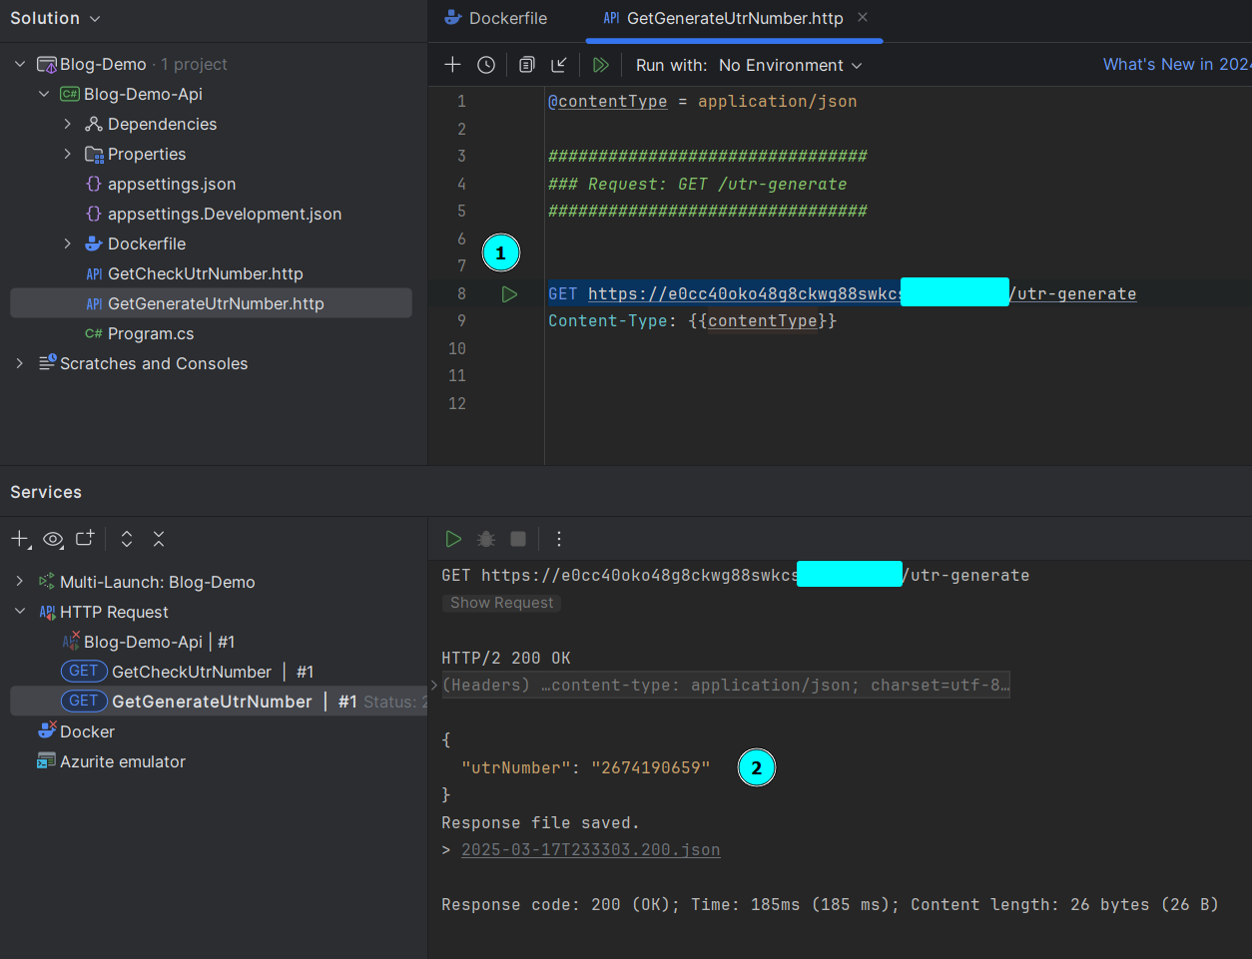Start debugging with the bug icon
The height and width of the screenshot is (959, 1252).
coord(485,538)
